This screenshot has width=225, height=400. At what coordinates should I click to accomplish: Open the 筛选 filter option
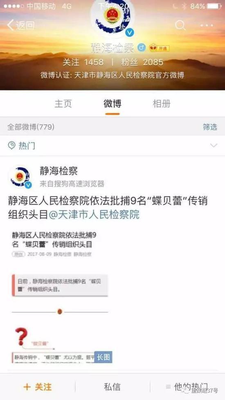pyautogui.click(x=210, y=127)
